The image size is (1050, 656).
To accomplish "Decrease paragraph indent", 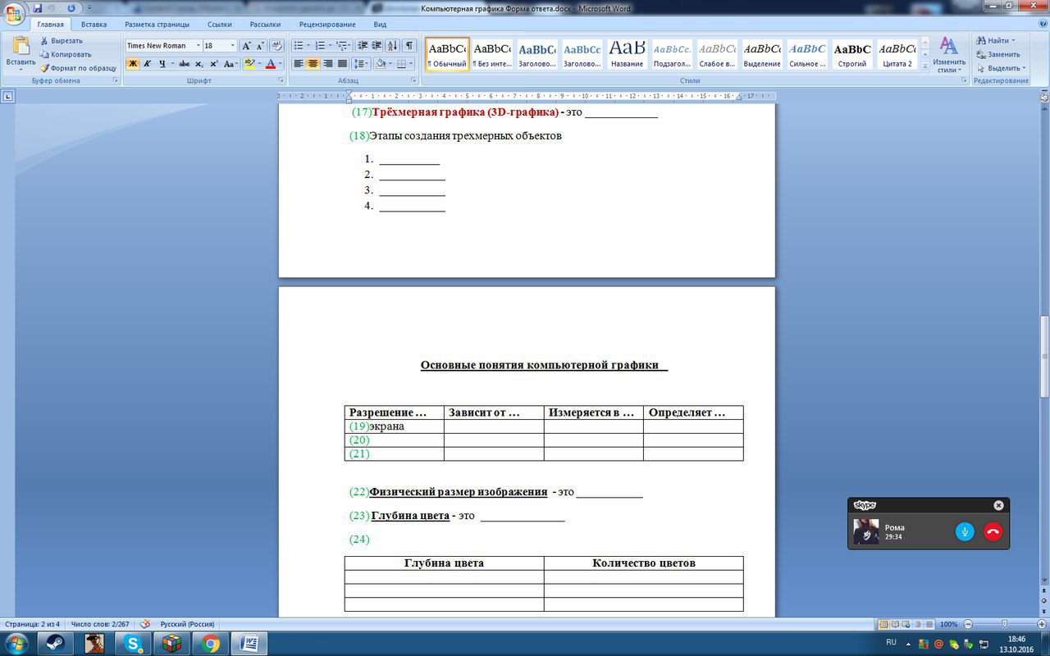I will point(362,46).
